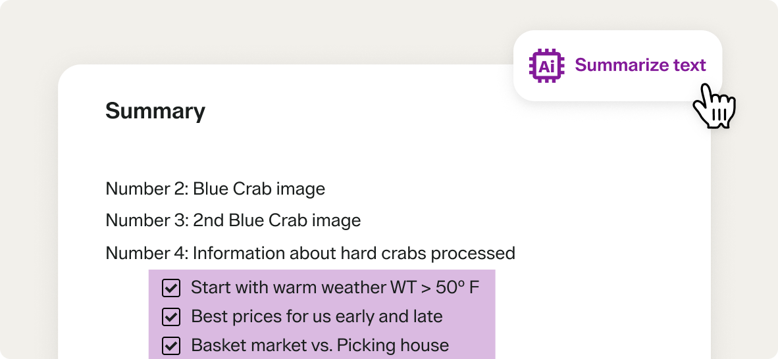Click the text Best prices for us early and late
This screenshot has width=778, height=359.
pos(317,316)
